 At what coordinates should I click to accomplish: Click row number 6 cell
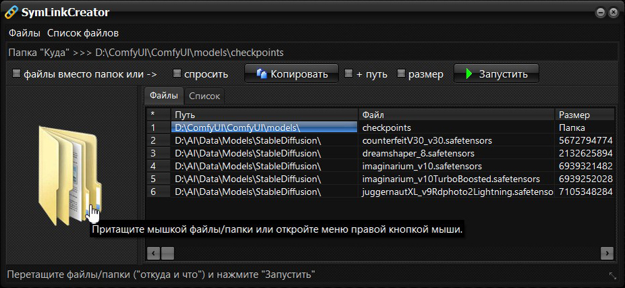pyautogui.click(x=158, y=192)
